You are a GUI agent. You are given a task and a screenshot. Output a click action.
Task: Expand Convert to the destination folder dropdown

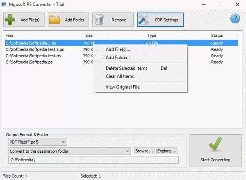click(x=70, y=151)
